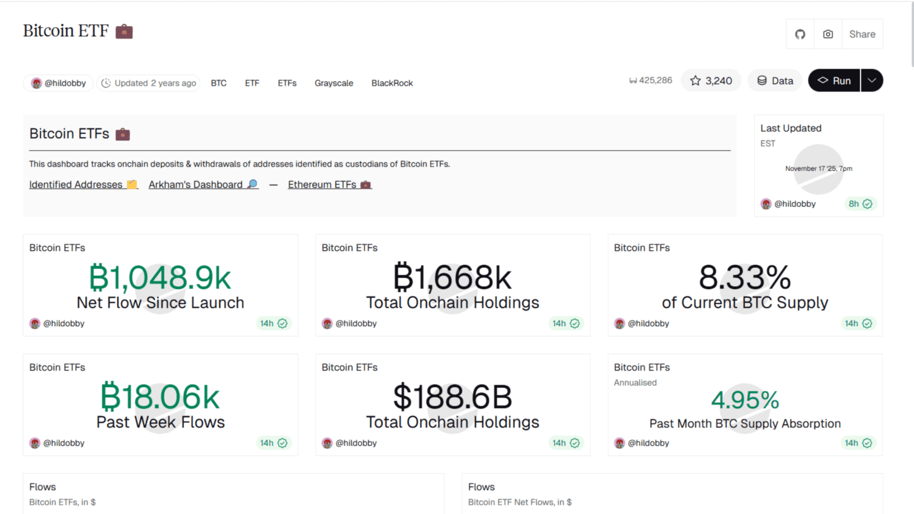Open the GitHub icon link

[800, 35]
